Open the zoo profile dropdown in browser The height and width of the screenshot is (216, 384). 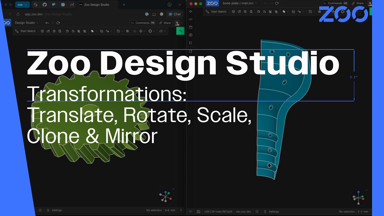(22, 5)
